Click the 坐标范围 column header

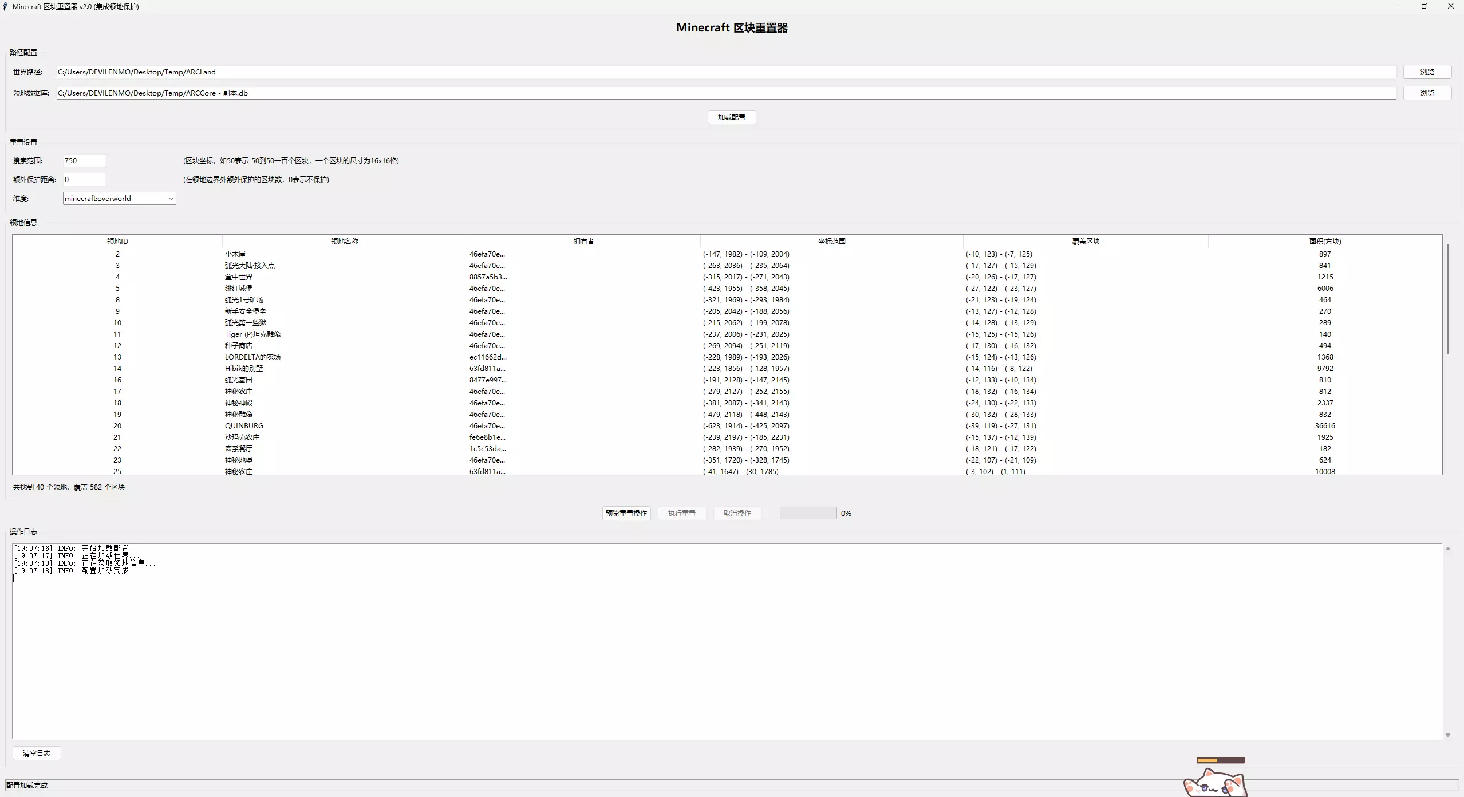[x=832, y=241]
